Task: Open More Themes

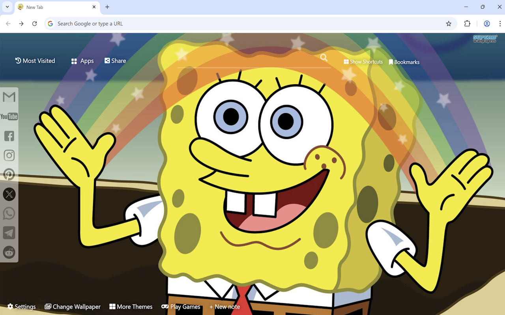Action: tap(131, 306)
